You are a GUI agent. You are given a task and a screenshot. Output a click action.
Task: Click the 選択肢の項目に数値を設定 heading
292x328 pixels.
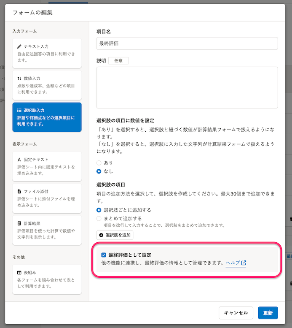(x=125, y=120)
